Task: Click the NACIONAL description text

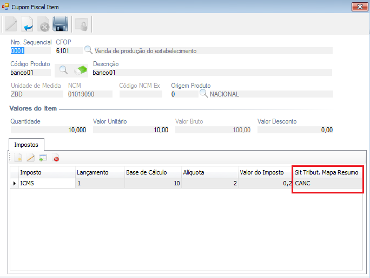Action: [224, 94]
